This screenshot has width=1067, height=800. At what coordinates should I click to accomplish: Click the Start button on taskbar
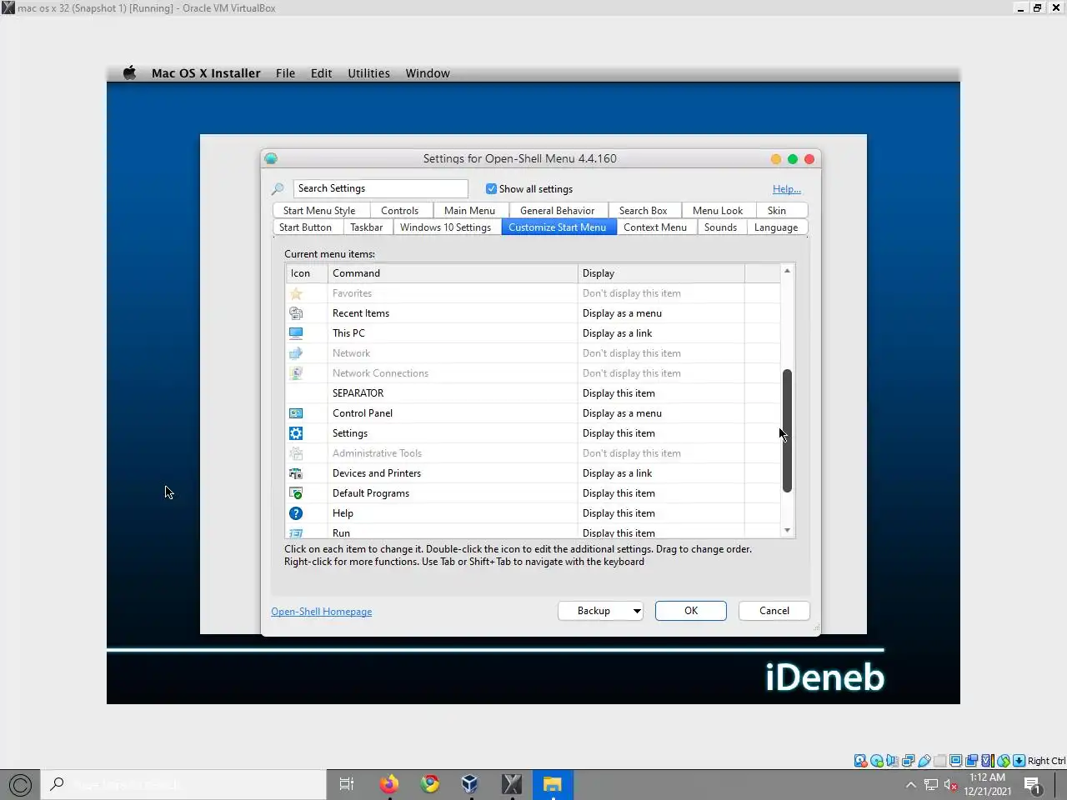click(x=21, y=784)
